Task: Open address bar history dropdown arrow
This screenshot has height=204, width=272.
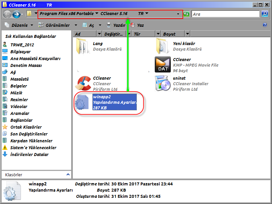Action: pos(178,14)
